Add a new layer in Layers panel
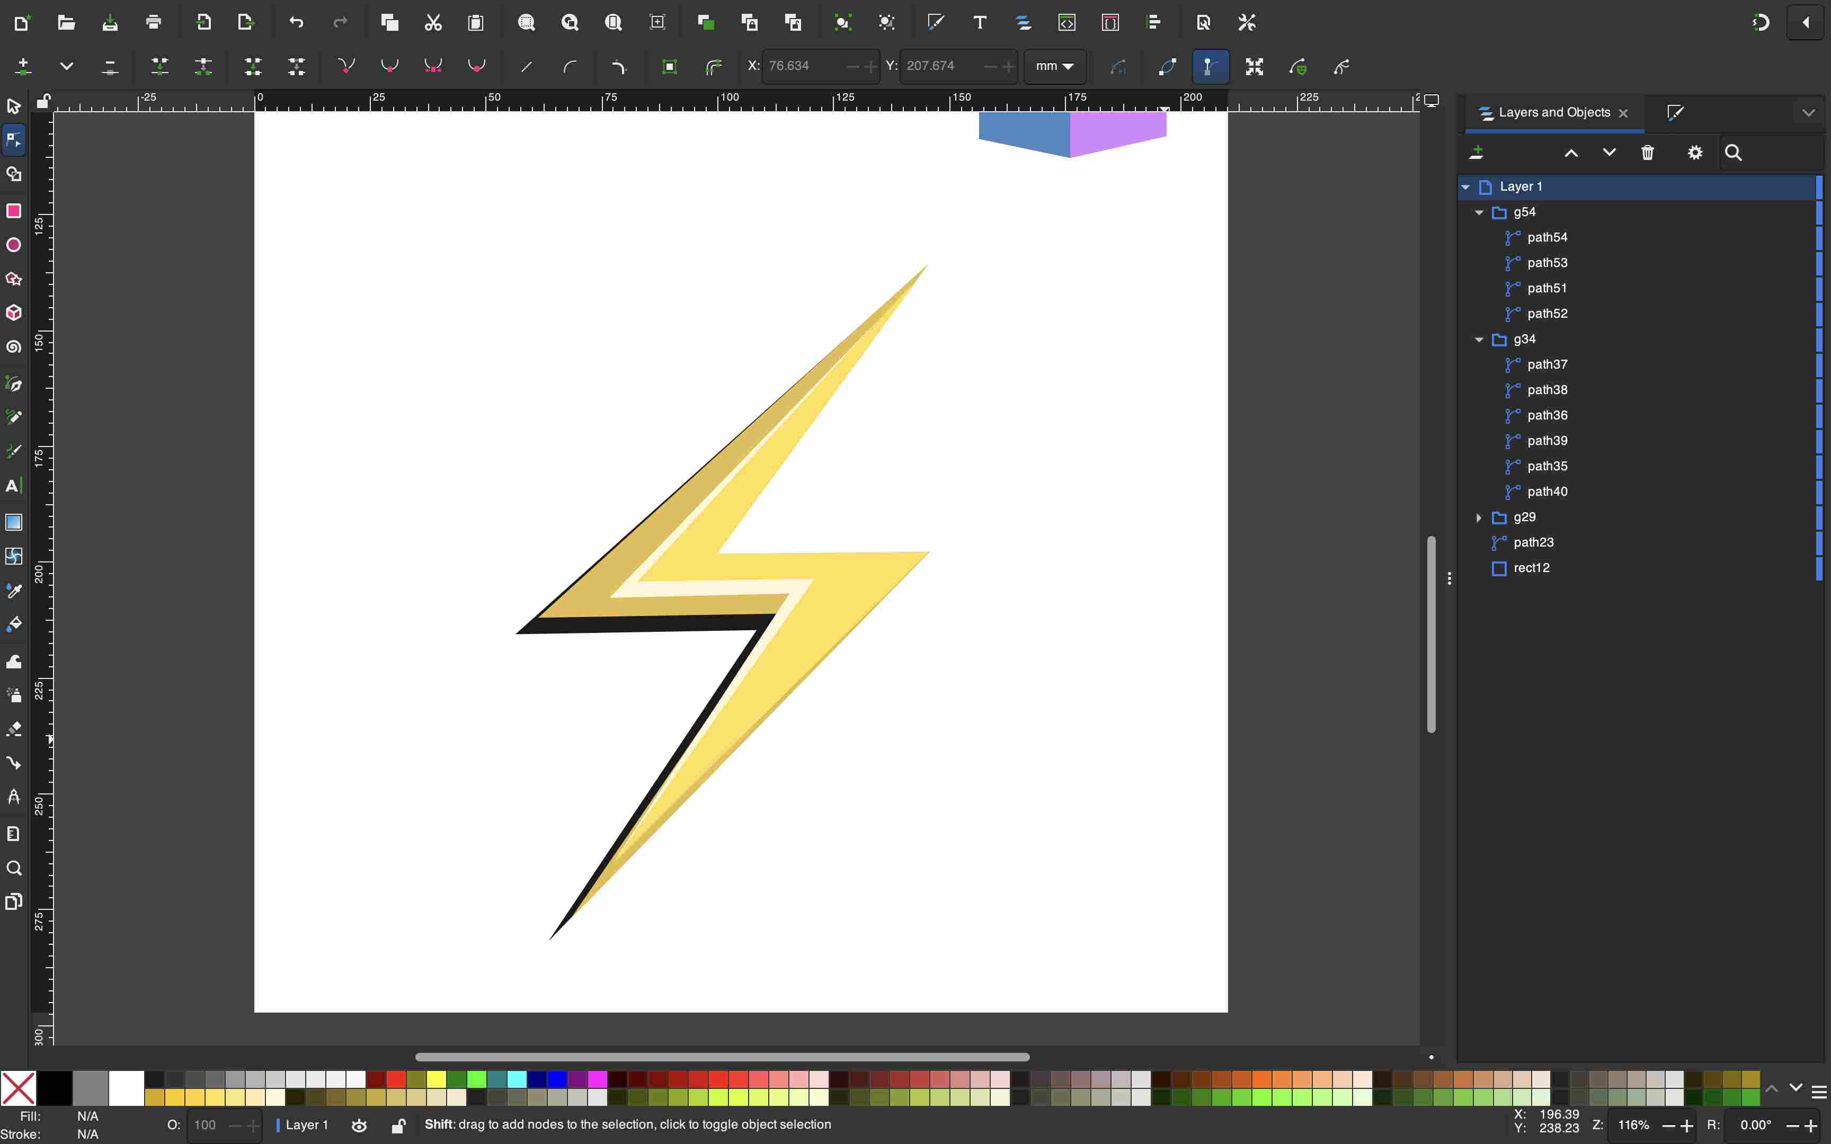Screen dimensions: 1831x1144 1476,153
